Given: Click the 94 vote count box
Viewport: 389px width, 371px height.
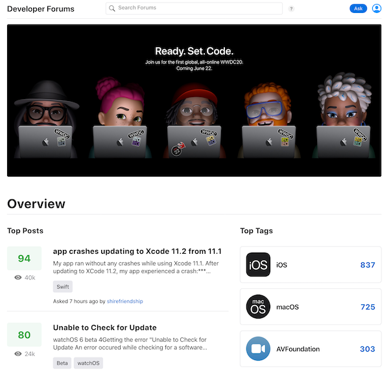Looking at the screenshot, I should point(24,258).
